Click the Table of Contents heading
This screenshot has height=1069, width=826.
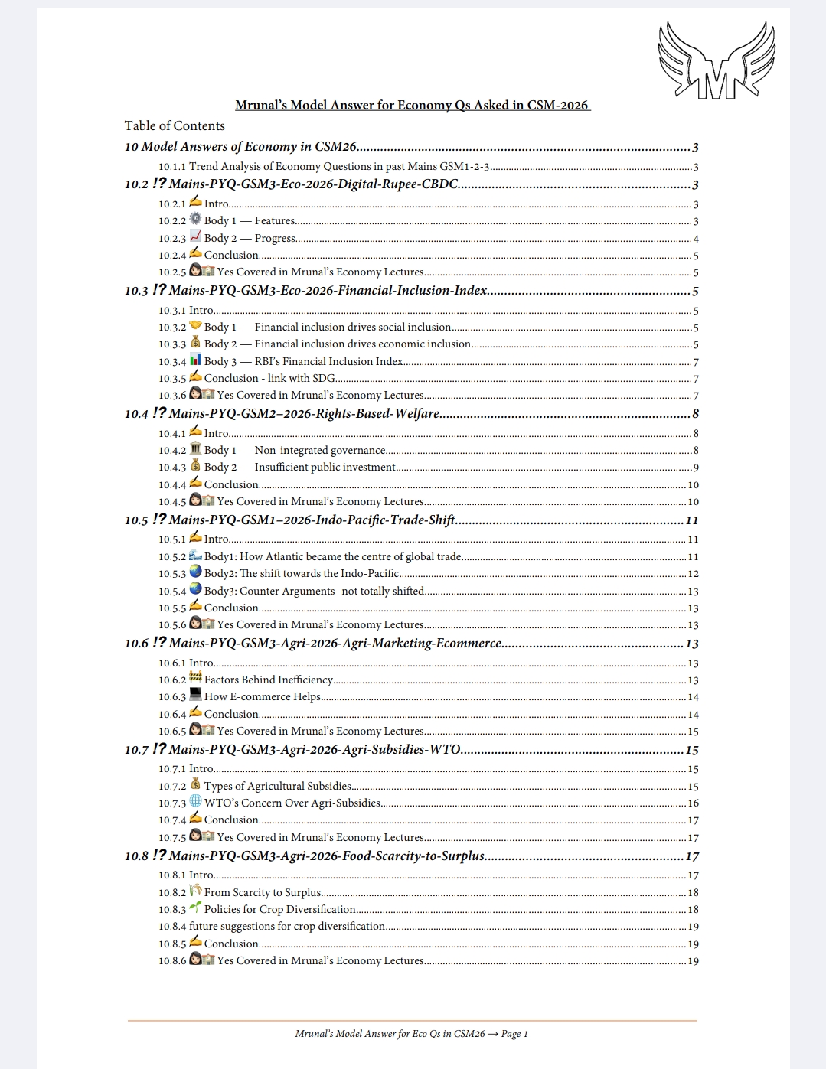[175, 125]
